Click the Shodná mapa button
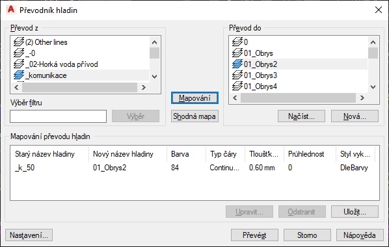This screenshot has width=389, height=247. pos(194,116)
